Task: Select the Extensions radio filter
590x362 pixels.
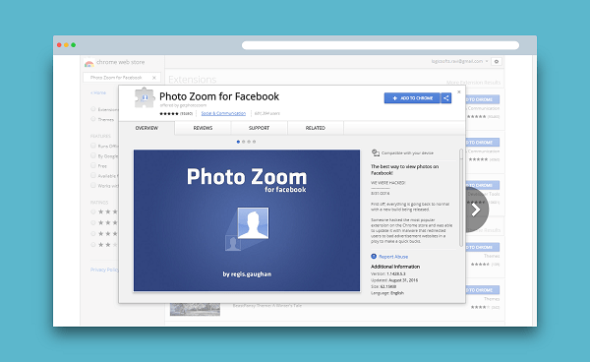Action: 93,109
